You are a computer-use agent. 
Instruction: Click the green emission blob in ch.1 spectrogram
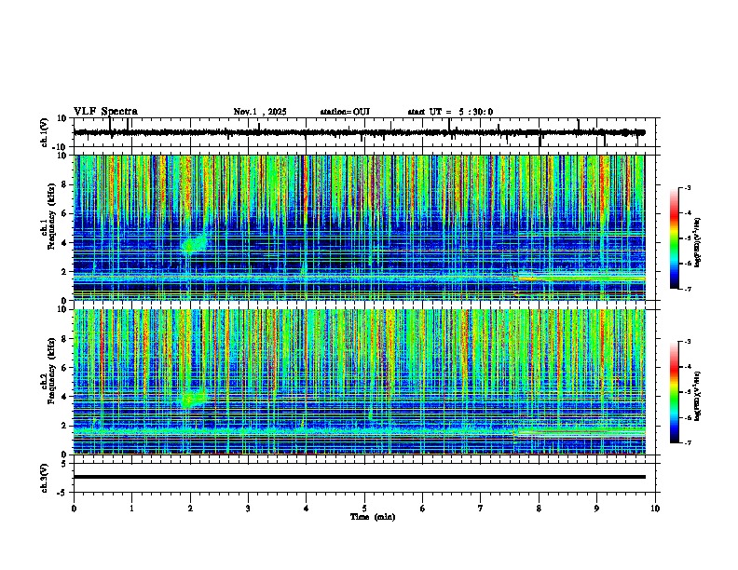point(194,244)
